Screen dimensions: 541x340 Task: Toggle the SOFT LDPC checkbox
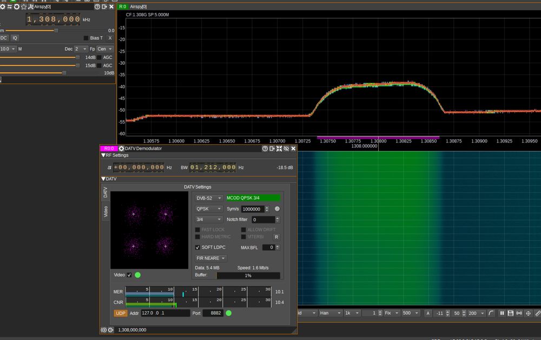click(197, 247)
